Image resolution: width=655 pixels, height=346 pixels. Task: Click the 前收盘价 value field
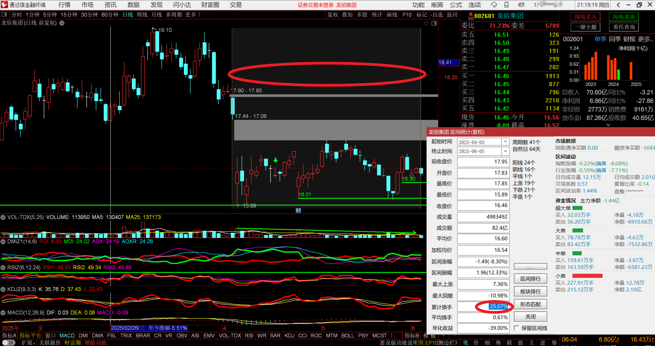click(483, 162)
